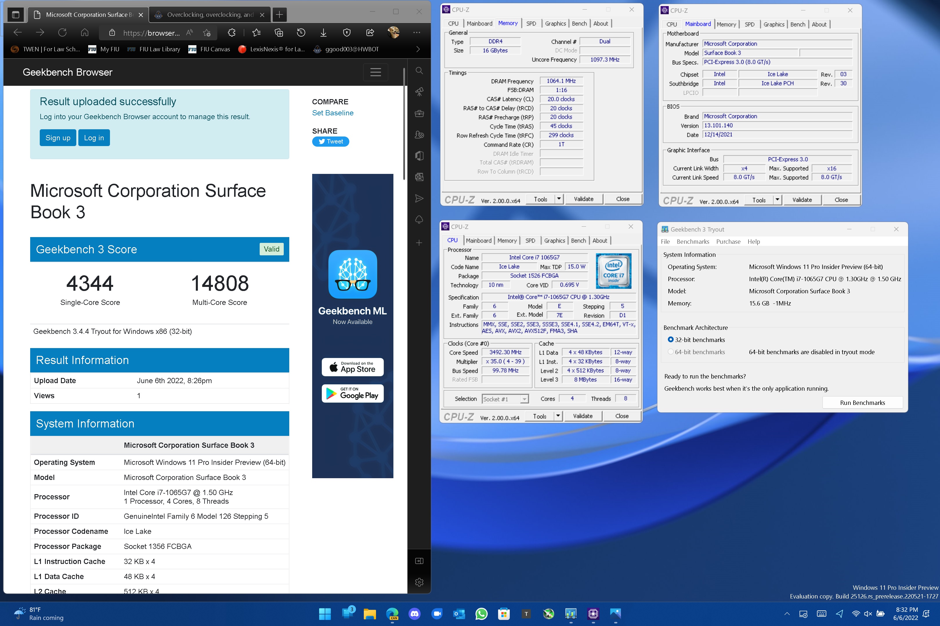Open the three-dot browser settings menu
940x626 pixels.
tap(417, 33)
